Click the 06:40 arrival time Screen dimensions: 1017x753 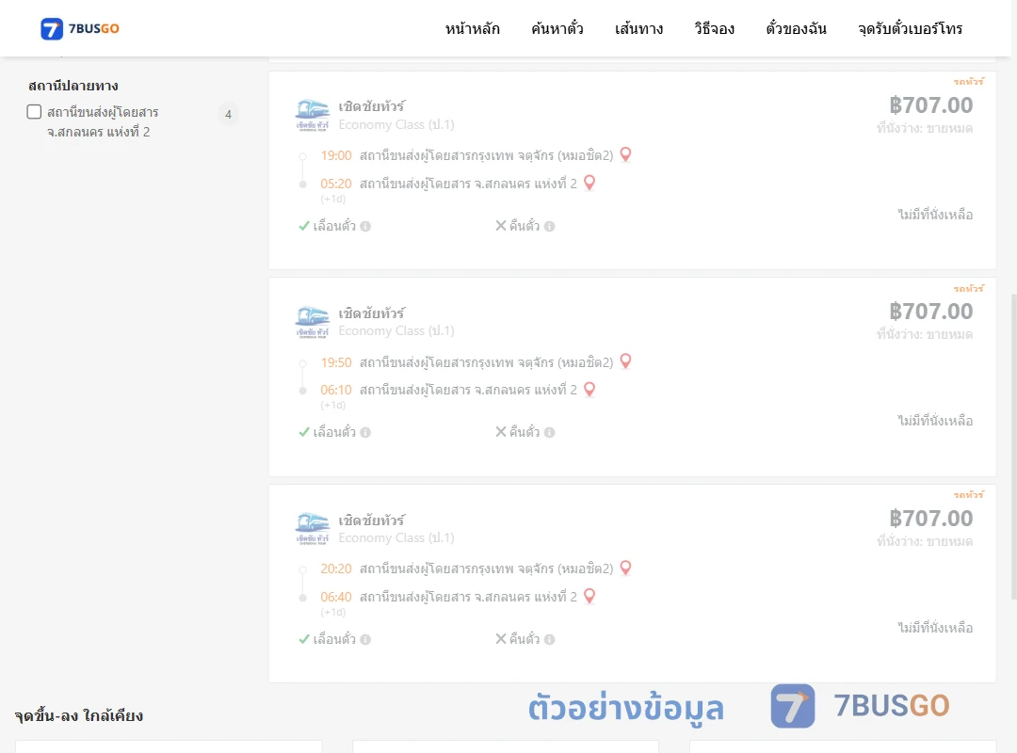(336, 597)
